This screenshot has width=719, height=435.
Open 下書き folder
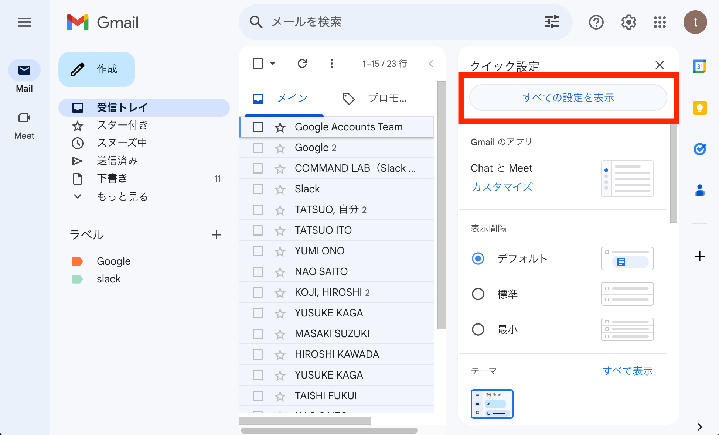click(144, 179)
